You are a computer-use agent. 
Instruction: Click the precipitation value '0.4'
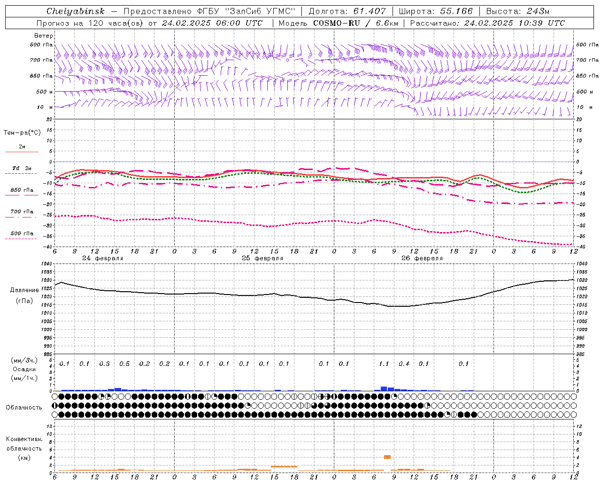[404, 364]
